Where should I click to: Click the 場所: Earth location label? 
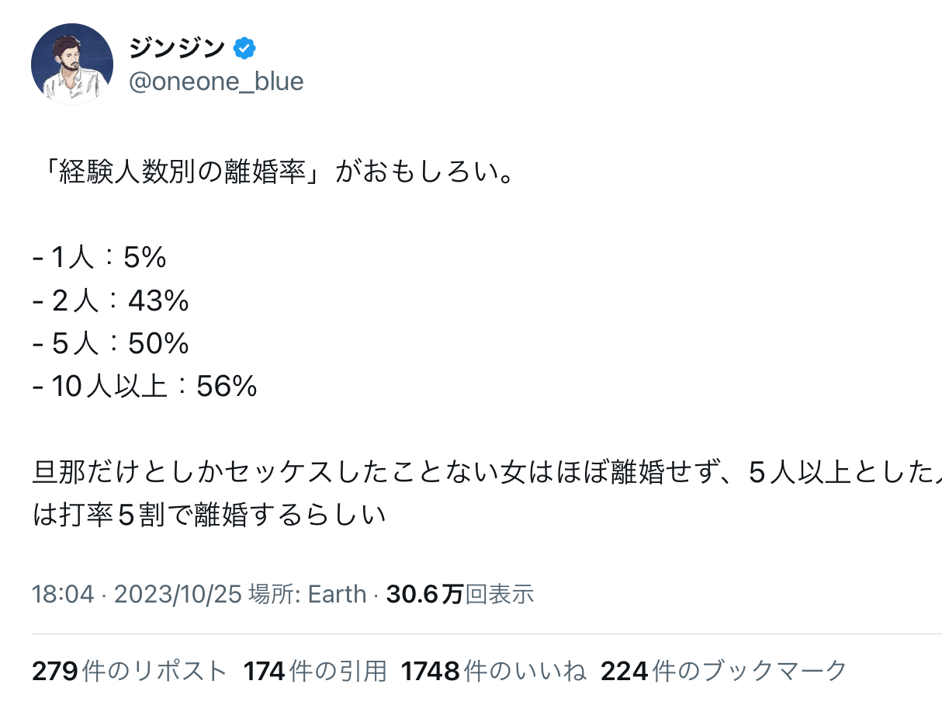(x=307, y=595)
